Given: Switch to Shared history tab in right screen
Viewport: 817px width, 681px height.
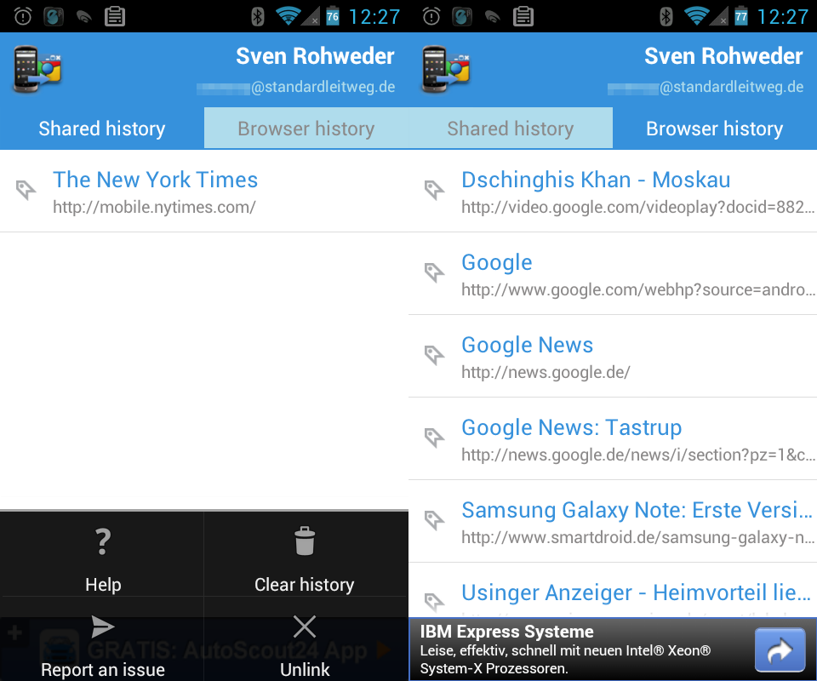Looking at the screenshot, I should coord(511,129).
